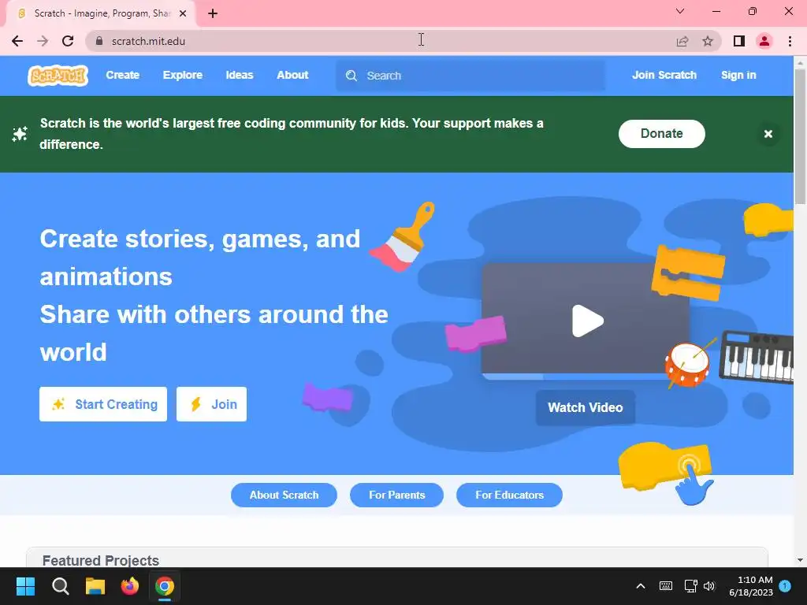807x605 pixels.
Task: Click the Scratch logo in navbar
Action: click(x=58, y=76)
